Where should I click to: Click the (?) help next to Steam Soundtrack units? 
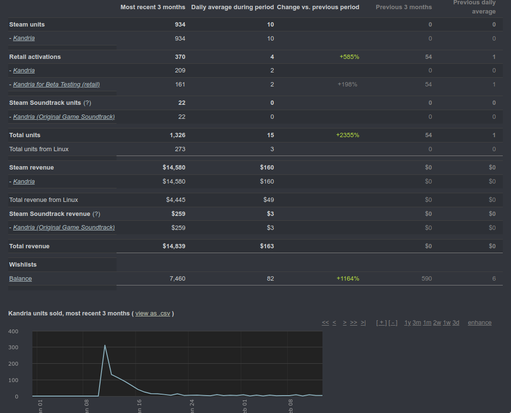(x=87, y=102)
